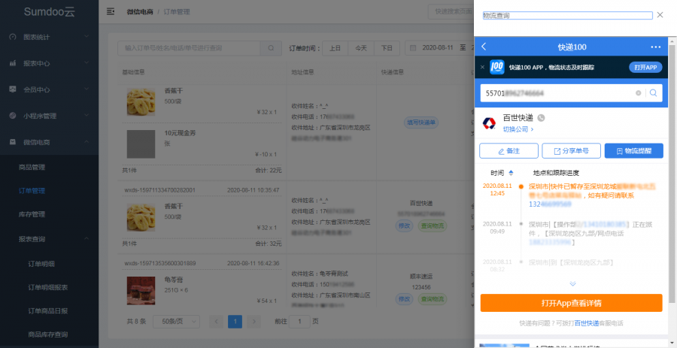The width and height of the screenshot is (677, 348).
Task: Click 查询物流 for 顺丰速运 order
Action: pos(433,299)
